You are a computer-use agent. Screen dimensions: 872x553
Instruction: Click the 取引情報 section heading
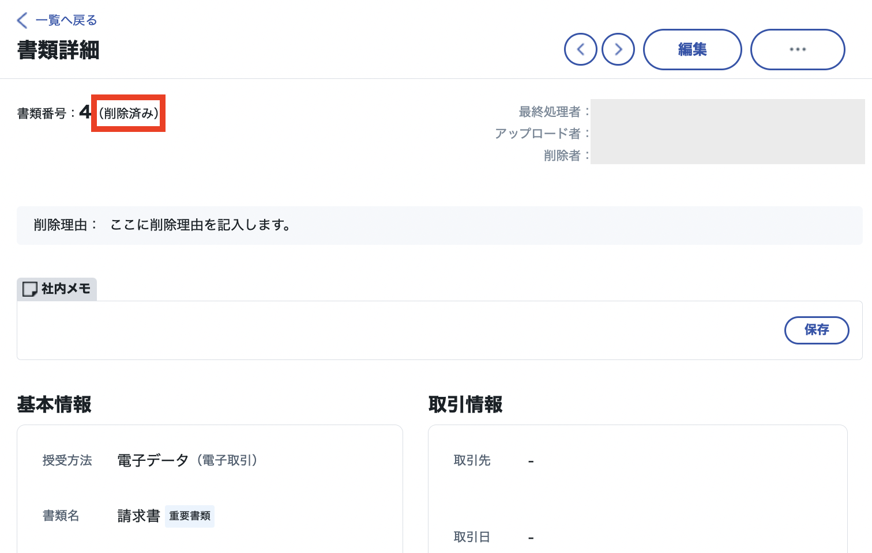point(465,405)
